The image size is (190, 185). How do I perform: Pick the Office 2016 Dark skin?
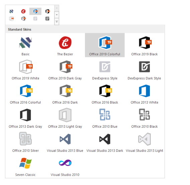point(65,94)
